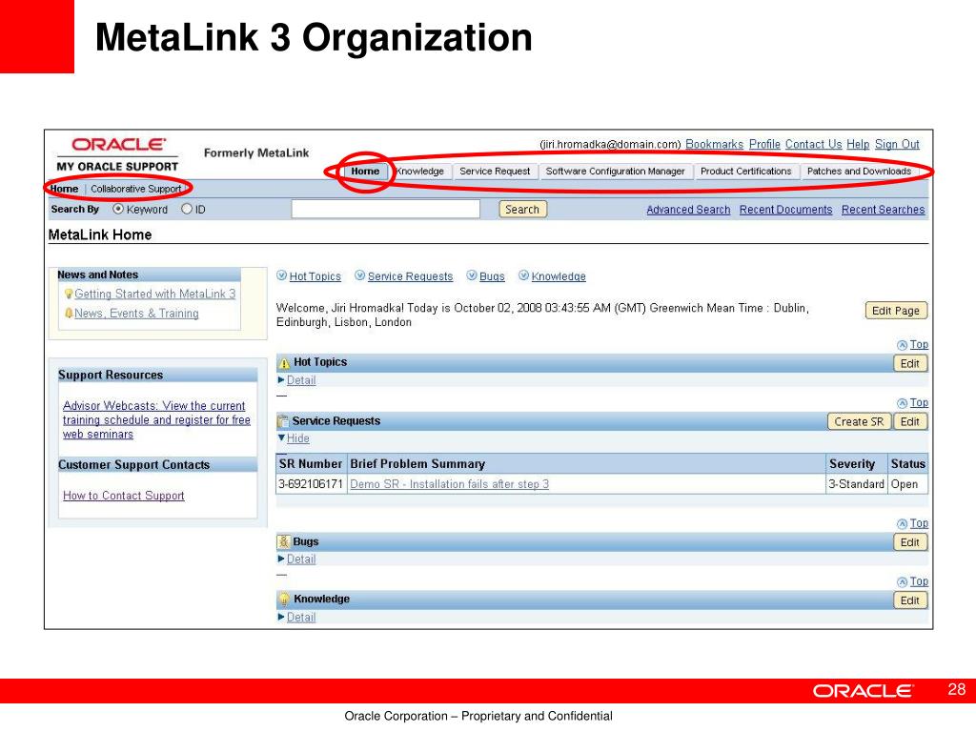Open How to Contact Support link
This screenshot has height=732, width=976.
click(123, 496)
